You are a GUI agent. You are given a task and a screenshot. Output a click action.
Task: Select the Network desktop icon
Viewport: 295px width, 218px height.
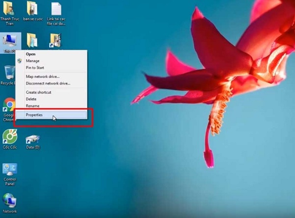(10, 203)
